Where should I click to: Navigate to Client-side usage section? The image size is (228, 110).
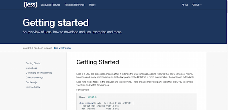(34, 78)
